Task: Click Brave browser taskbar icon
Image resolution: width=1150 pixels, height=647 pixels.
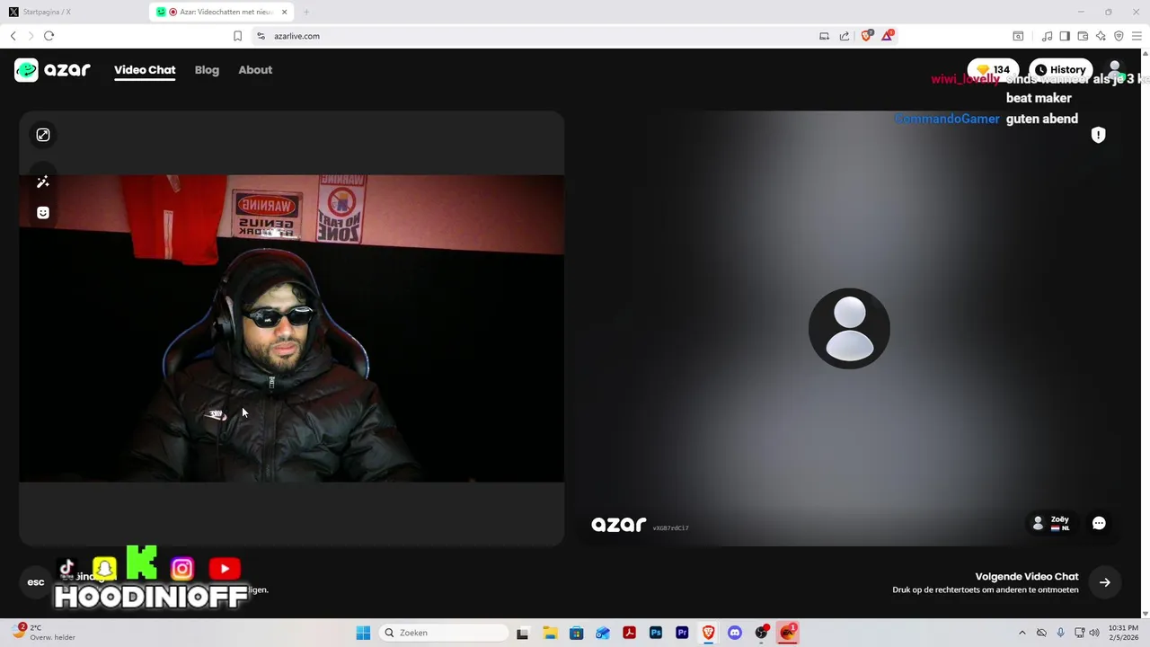Action: pos(709,633)
